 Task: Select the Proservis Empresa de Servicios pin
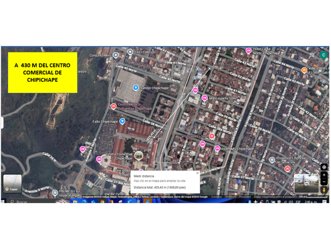[272, 160]
